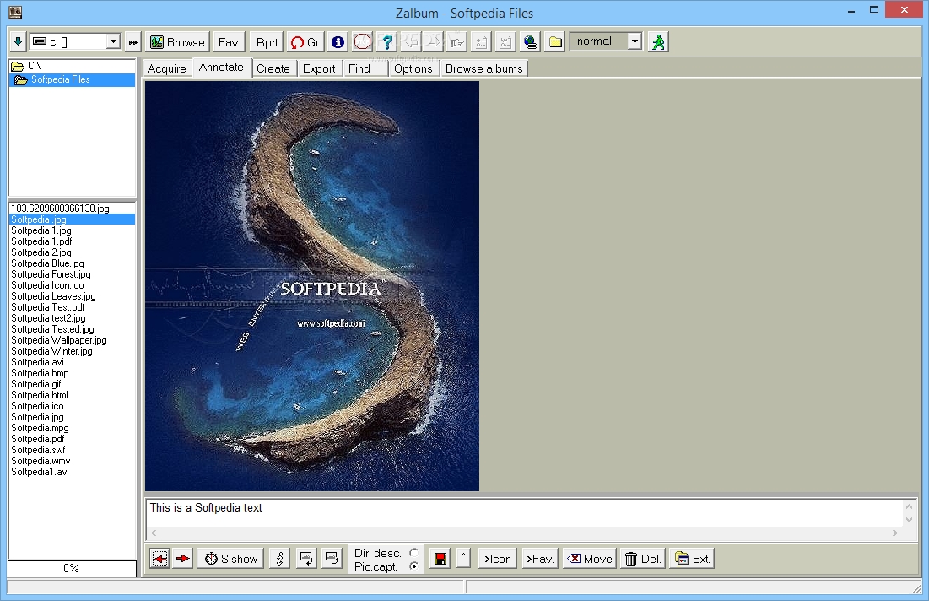Click the Move button
This screenshot has height=601, width=929.
pos(590,558)
